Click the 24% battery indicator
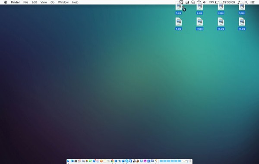The image size is (259, 164). (x=214, y=2)
